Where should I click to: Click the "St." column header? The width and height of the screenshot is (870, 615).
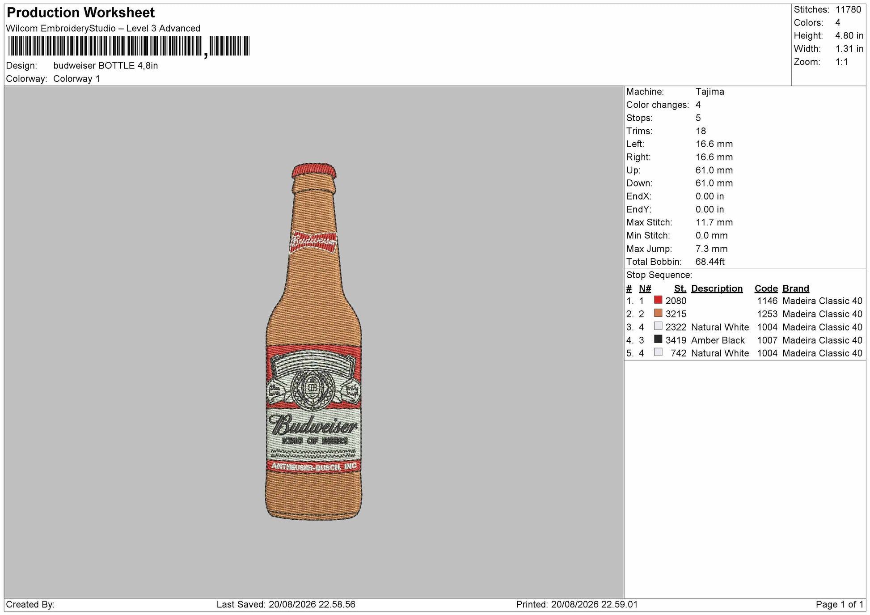[x=680, y=288]
